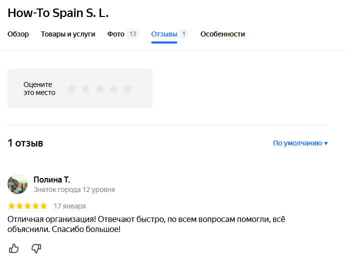Rate this place three stars

[x=100, y=89]
